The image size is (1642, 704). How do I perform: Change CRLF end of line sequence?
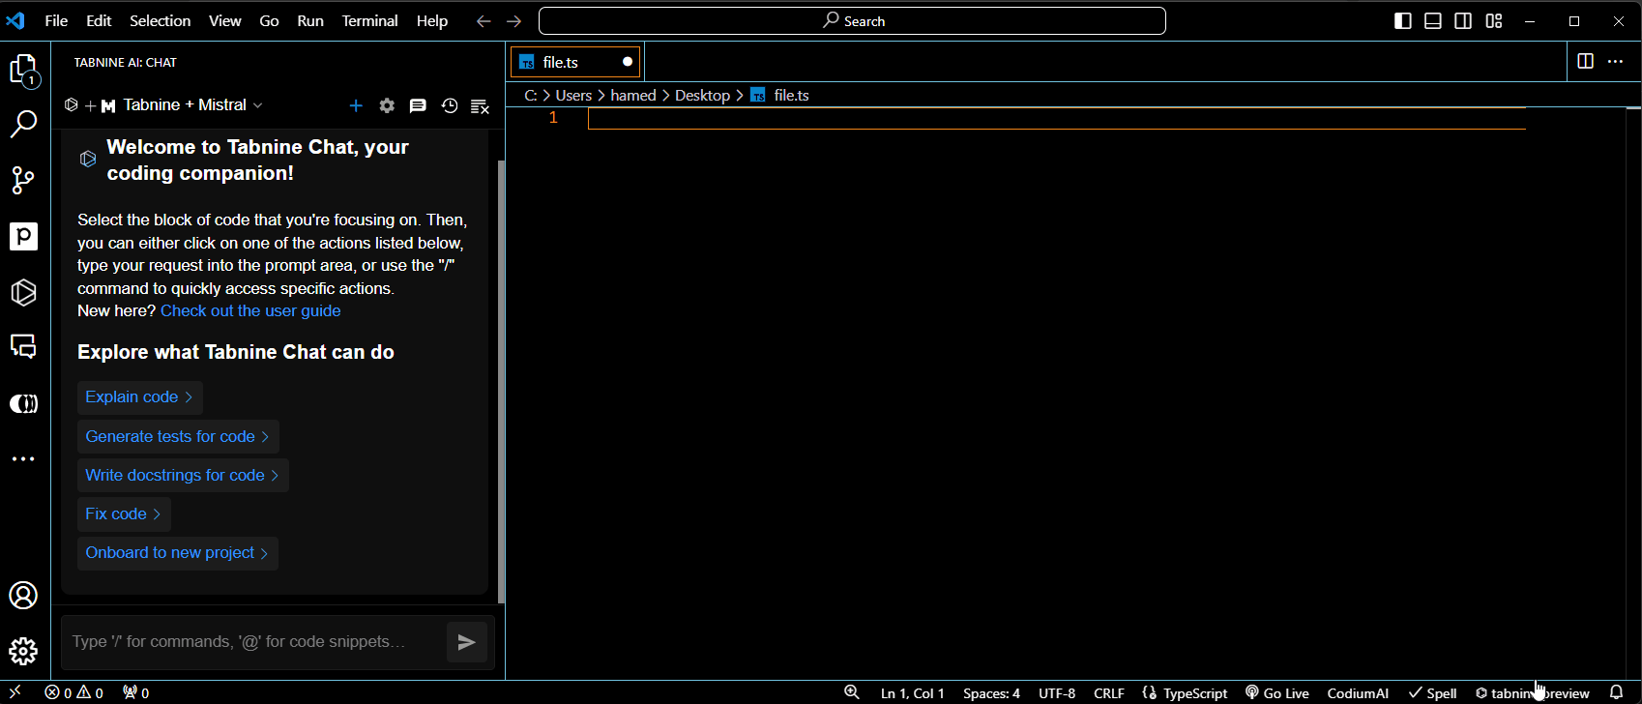pos(1109,692)
